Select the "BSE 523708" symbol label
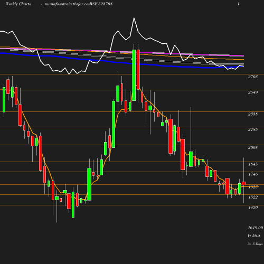264x264 pixels. [x=101, y=4]
